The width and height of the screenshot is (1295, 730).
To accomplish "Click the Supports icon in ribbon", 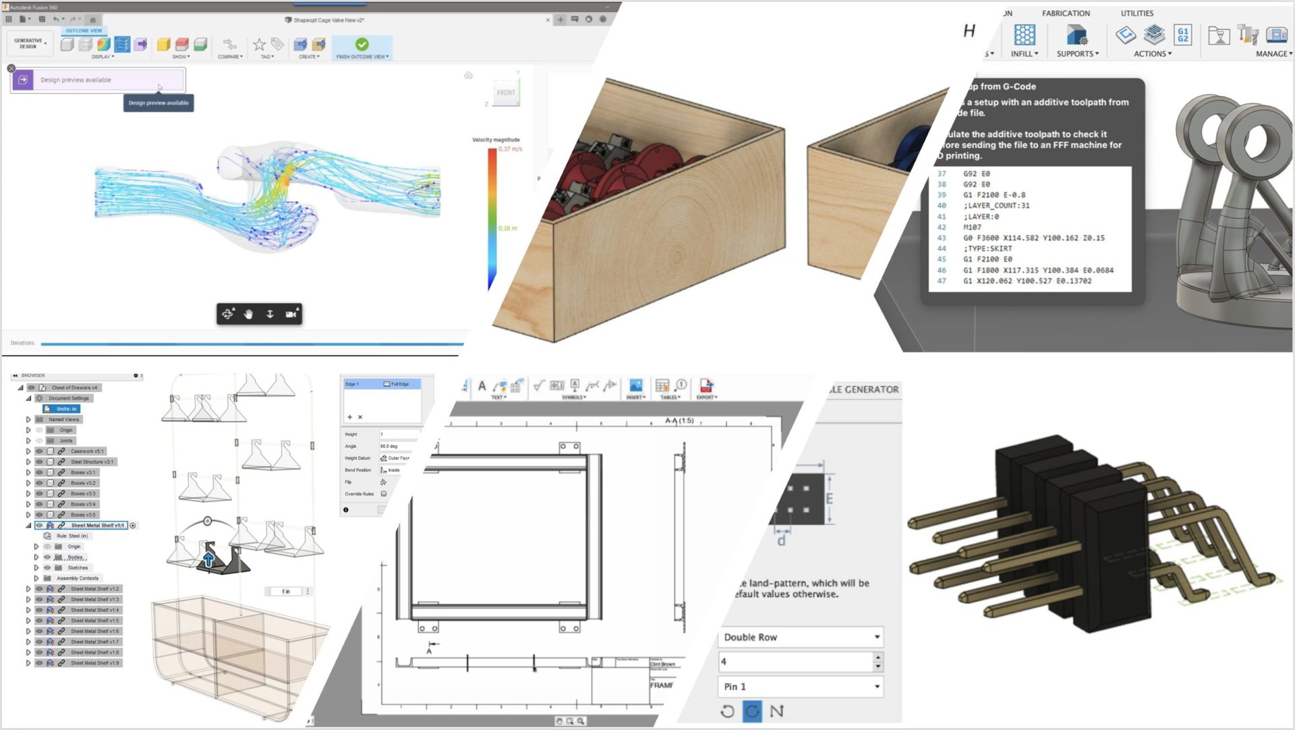I will [1076, 35].
